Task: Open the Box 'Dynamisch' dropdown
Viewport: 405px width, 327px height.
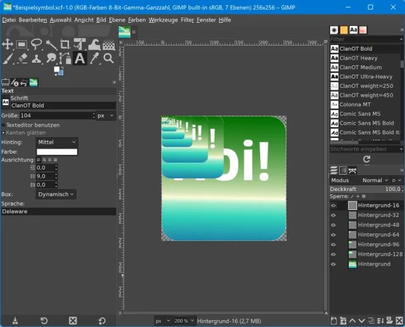Action: click(x=56, y=194)
